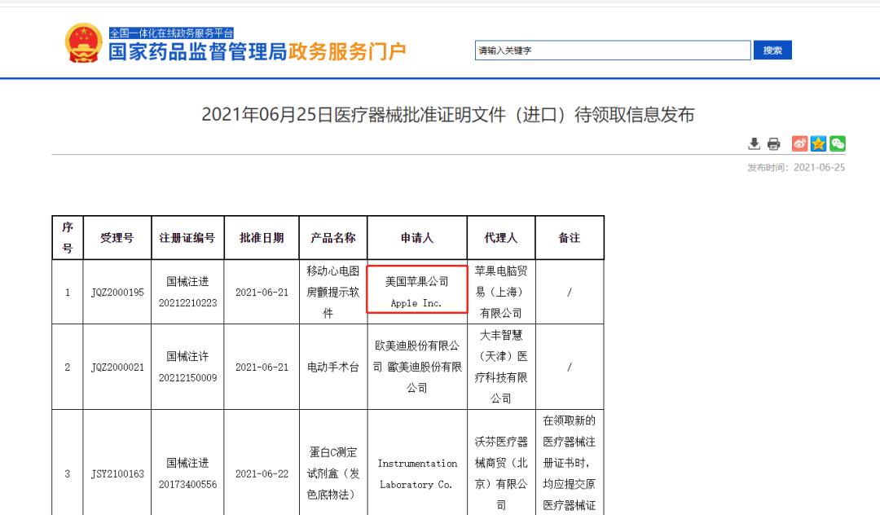Click the download icon to save the notice
880x515 pixels.
(x=754, y=143)
